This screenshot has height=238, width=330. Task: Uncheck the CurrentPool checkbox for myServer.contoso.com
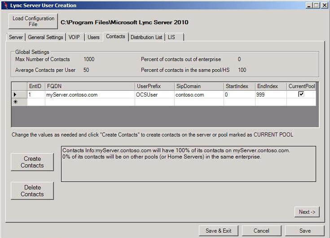[x=301, y=94]
